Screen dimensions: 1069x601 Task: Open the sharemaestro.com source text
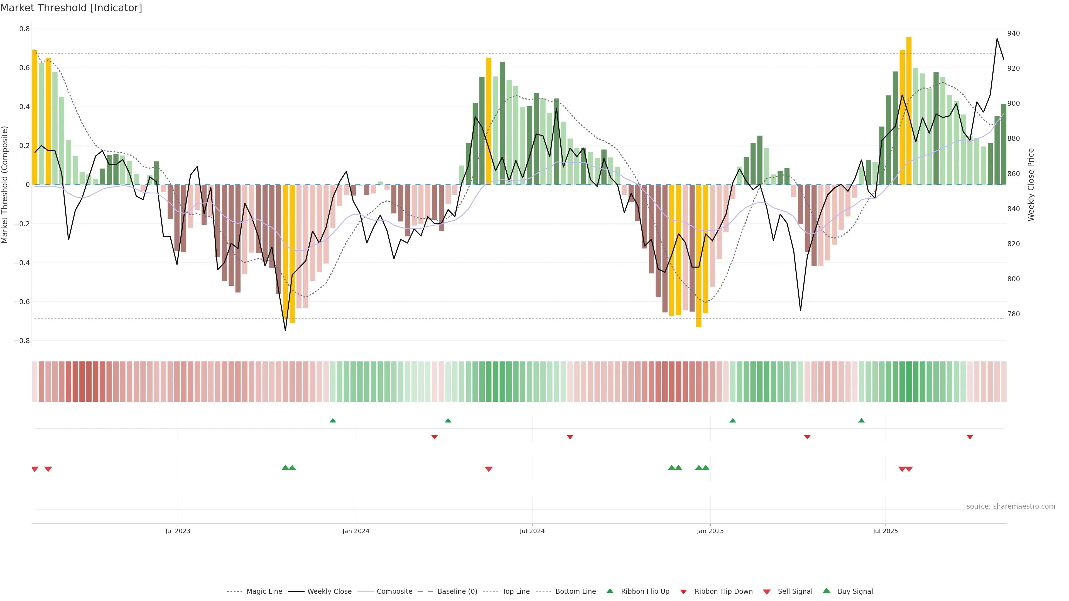coord(1011,506)
